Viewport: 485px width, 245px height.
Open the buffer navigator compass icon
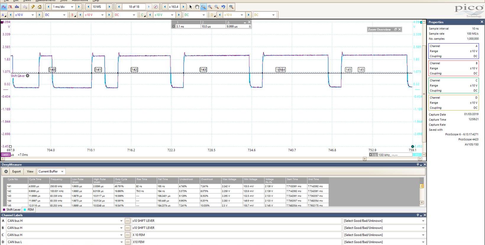[156, 7]
